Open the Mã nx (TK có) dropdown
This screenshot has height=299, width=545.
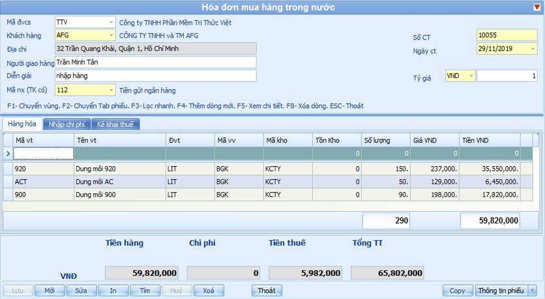pyautogui.click(x=111, y=90)
